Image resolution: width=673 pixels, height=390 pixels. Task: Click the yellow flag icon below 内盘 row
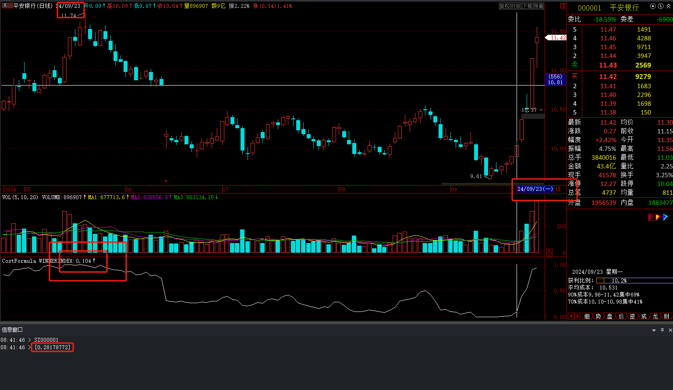658,217
